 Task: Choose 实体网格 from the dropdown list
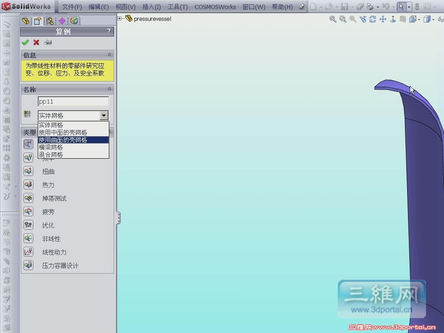tap(73, 125)
